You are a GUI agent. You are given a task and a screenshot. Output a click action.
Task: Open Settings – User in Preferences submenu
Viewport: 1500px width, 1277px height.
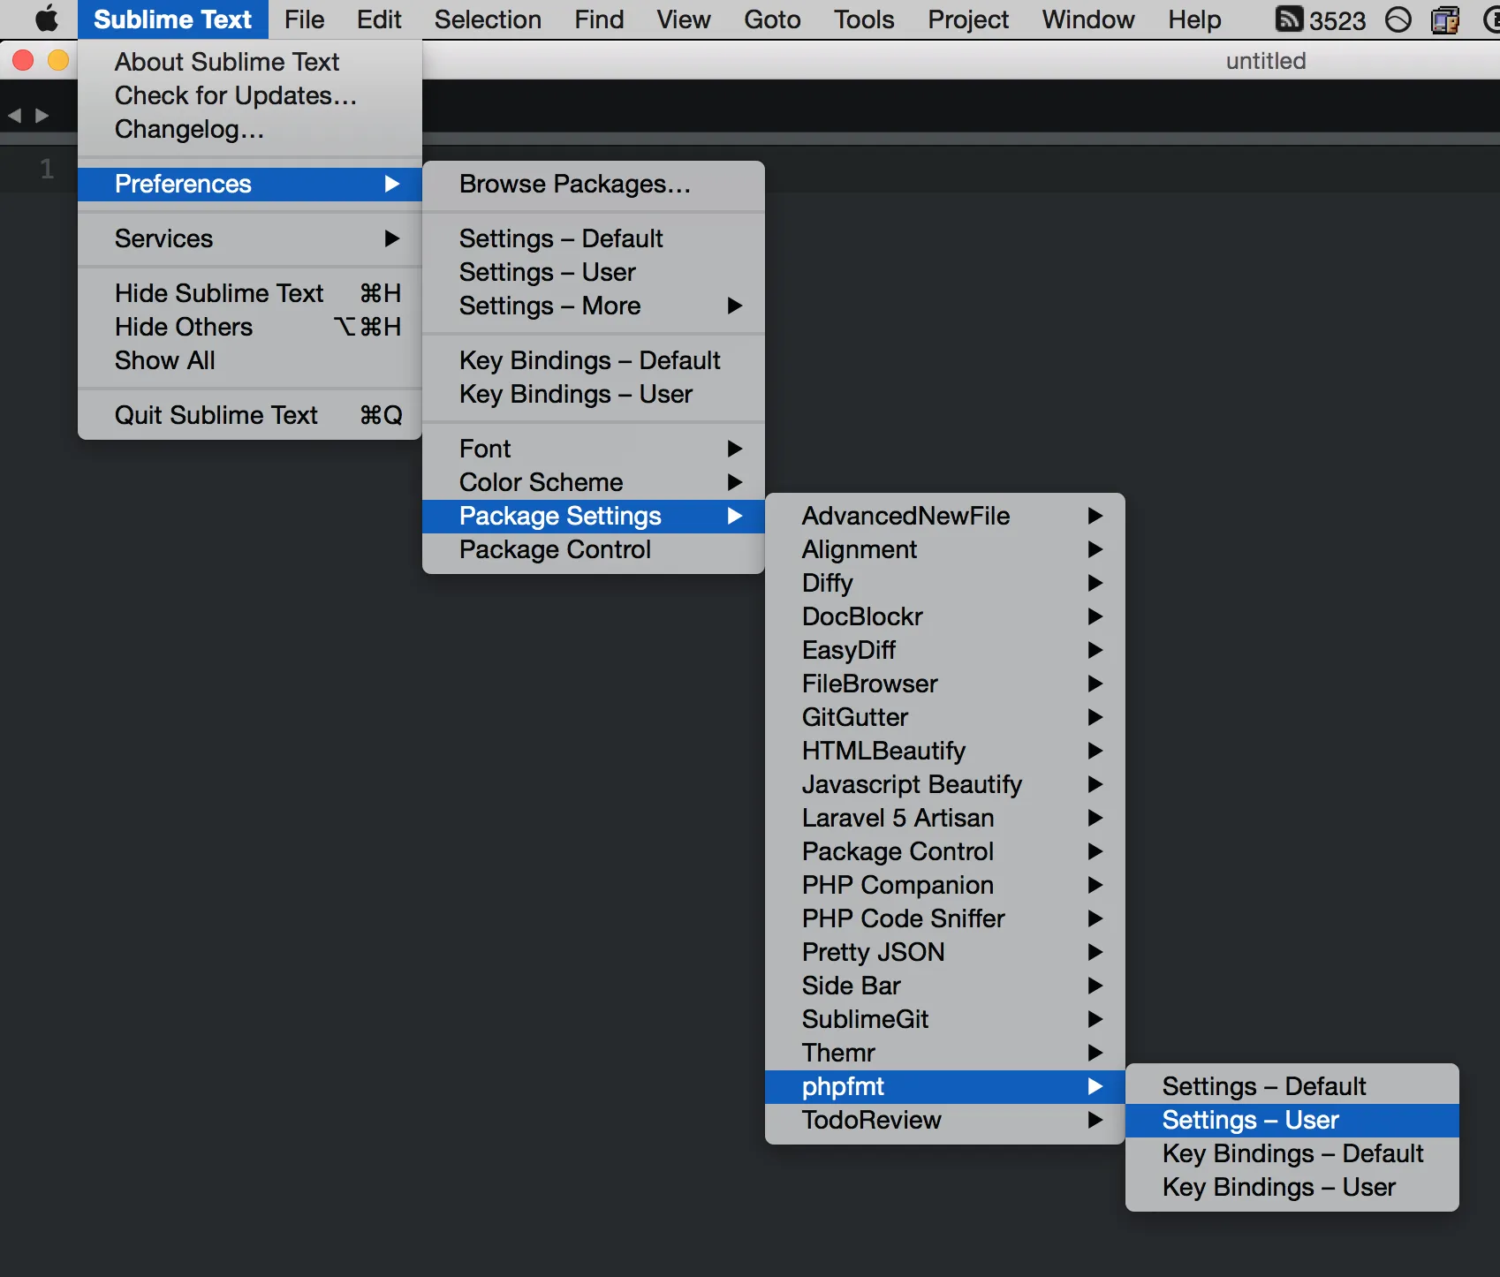coord(594,272)
